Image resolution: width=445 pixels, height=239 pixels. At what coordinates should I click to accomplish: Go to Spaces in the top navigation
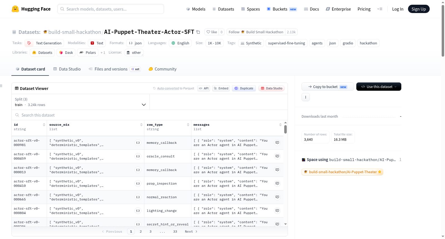point(250,9)
